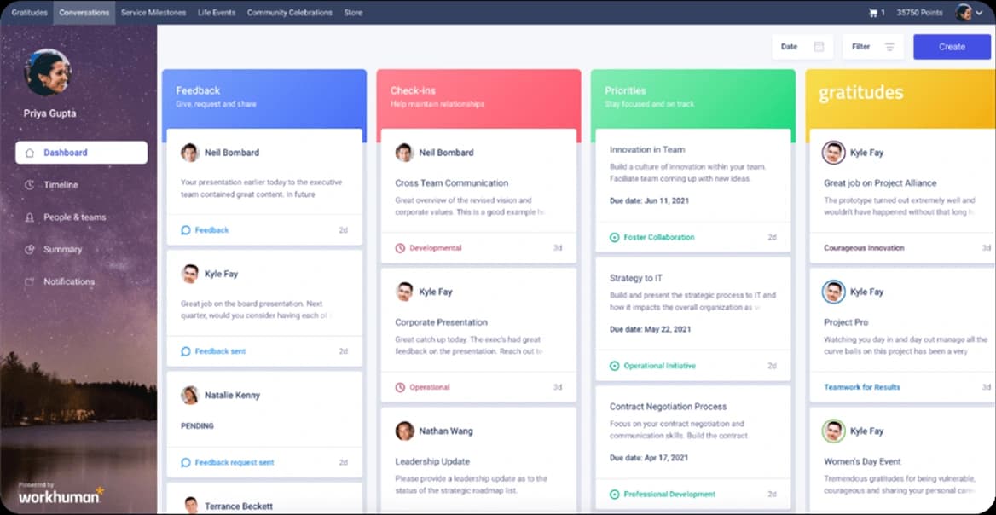The width and height of the screenshot is (996, 515).
Task: Open the Service Milestones menu item
Action: pyautogui.click(x=153, y=12)
